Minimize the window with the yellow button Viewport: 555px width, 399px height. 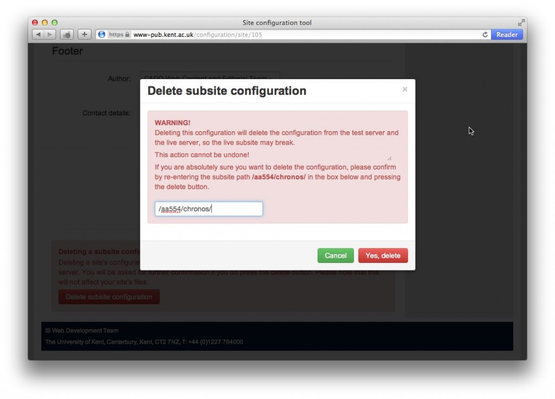45,23
